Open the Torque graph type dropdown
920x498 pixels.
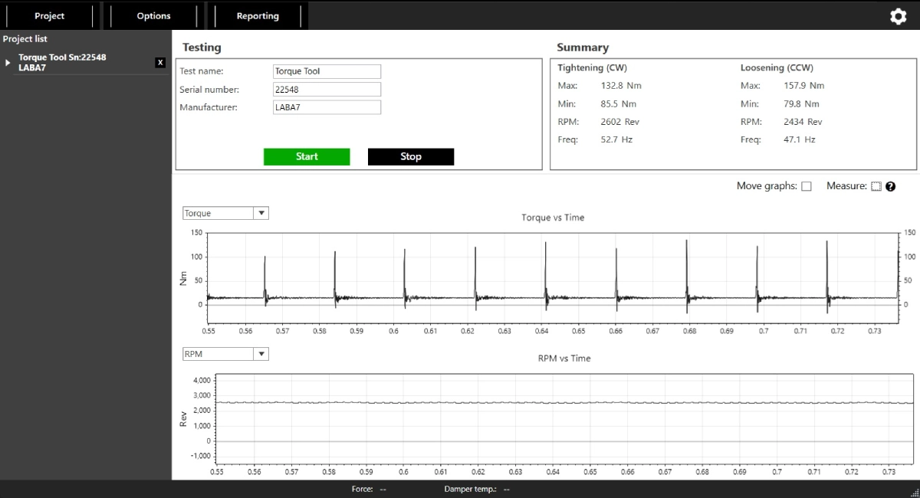(225, 214)
